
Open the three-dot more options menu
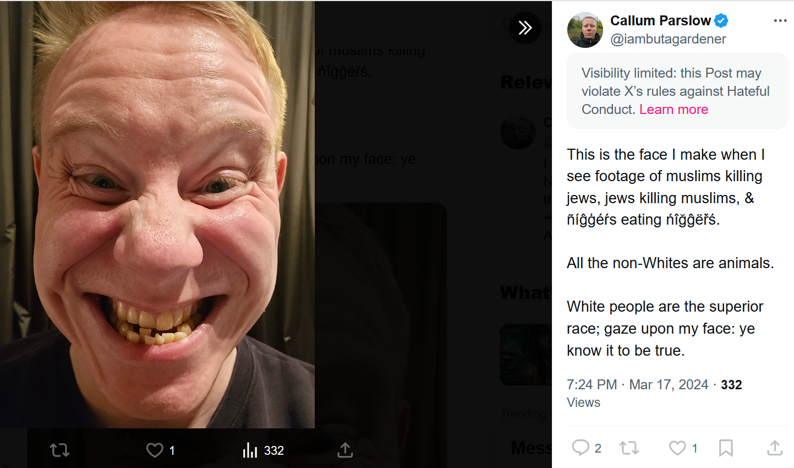(x=780, y=21)
